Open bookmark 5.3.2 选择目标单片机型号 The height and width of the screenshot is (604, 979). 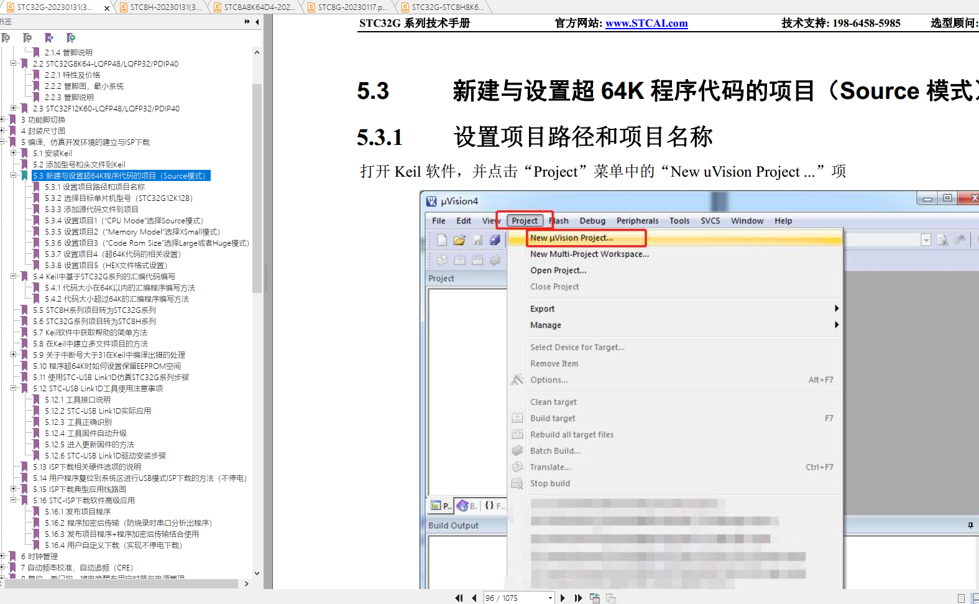tap(119, 198)
